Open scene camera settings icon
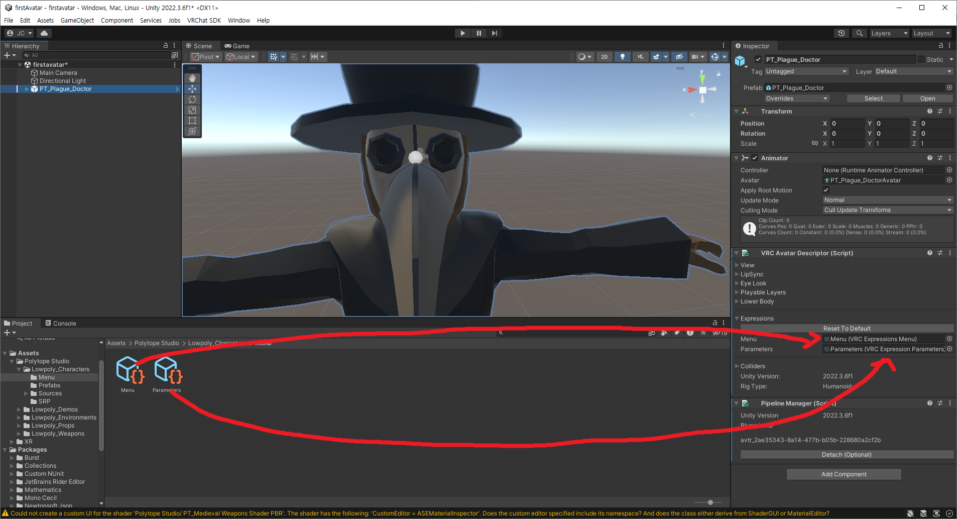Image resolution: width=957 pixels, height=519 pixels. (695, 57)
